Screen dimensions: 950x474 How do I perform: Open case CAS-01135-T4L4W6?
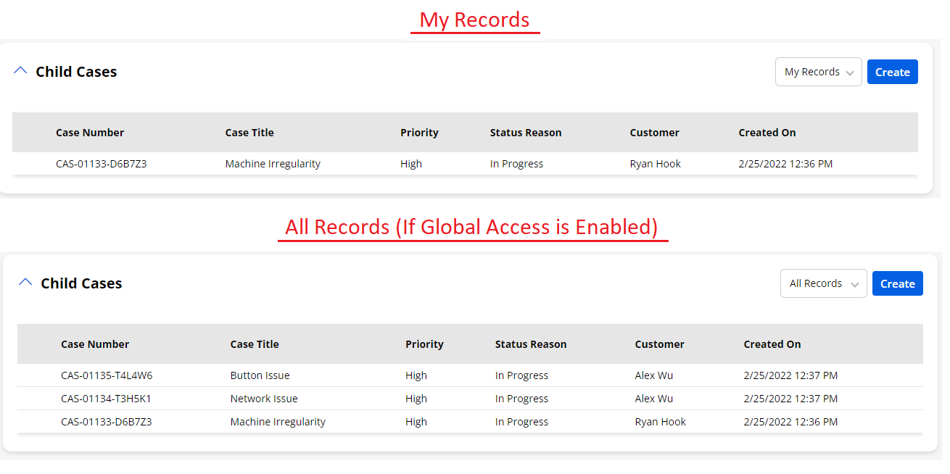(x=107, y=375)
